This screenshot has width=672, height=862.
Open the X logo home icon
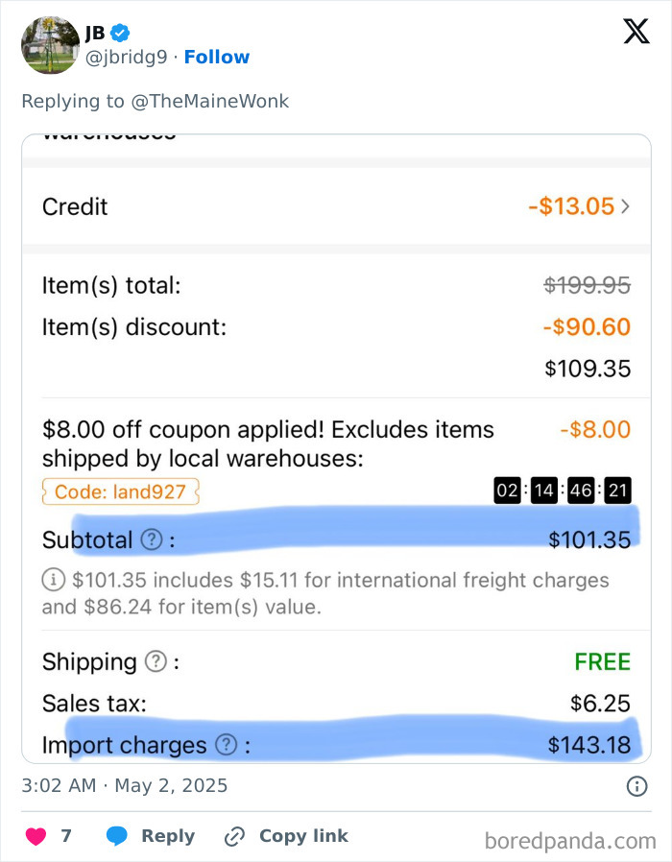pyautogui.click(x=636, y=31)
